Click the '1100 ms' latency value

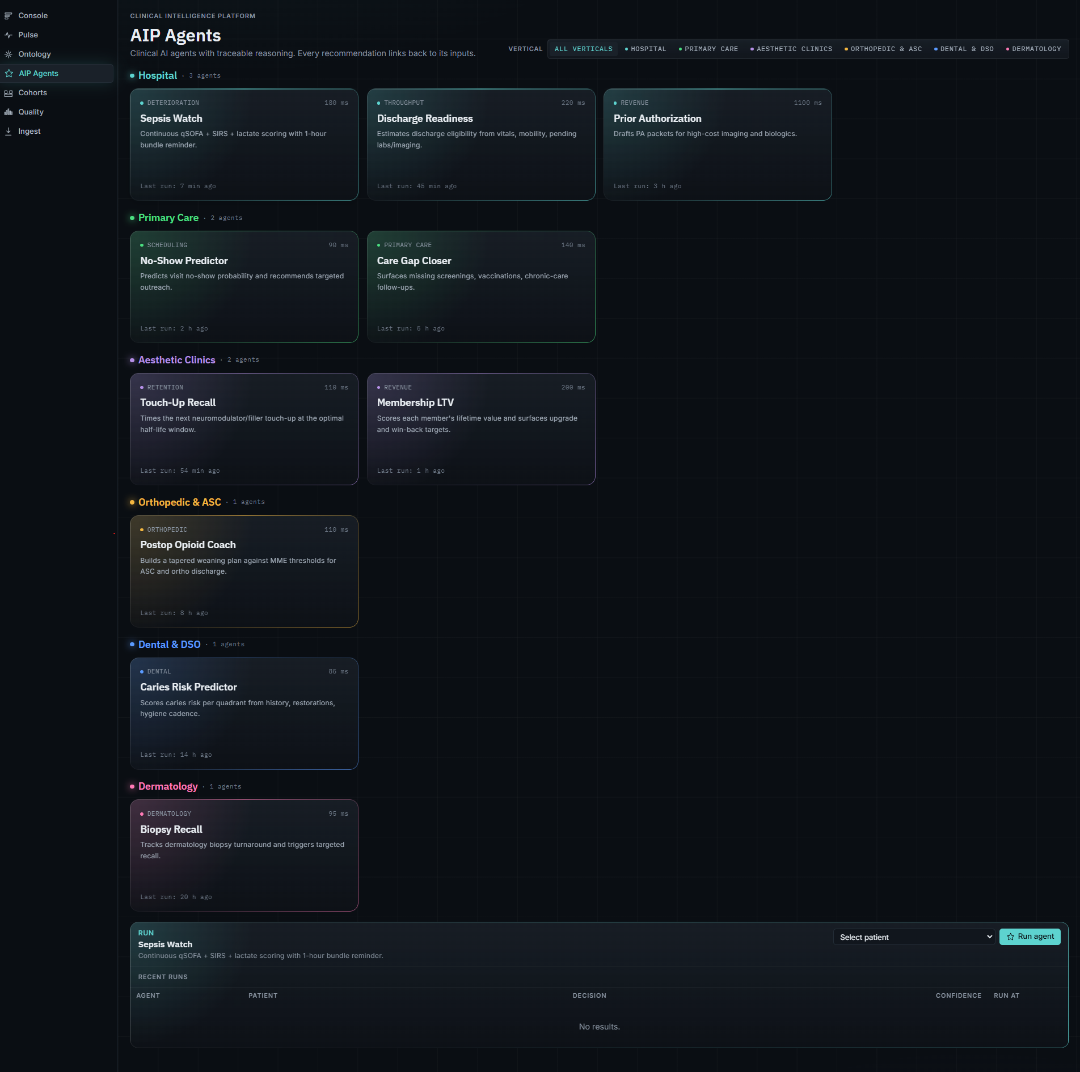[808, 103]
